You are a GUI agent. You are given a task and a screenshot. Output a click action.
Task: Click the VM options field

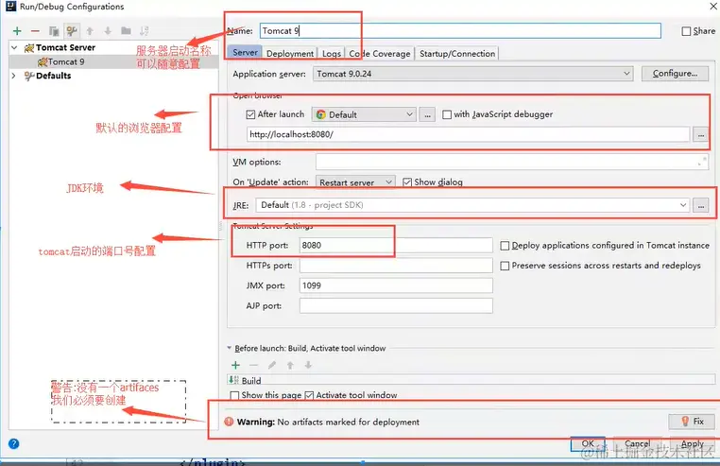click(511, 162)
